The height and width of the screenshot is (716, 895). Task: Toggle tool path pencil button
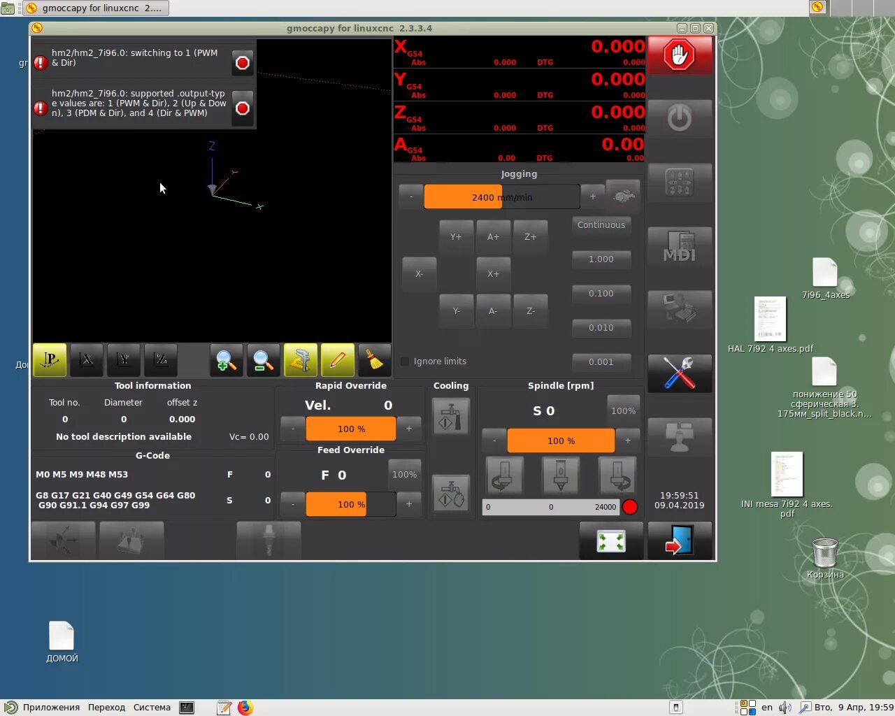(x=338, y=360)
